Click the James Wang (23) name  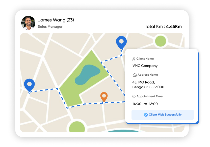(x=56, y=20)
